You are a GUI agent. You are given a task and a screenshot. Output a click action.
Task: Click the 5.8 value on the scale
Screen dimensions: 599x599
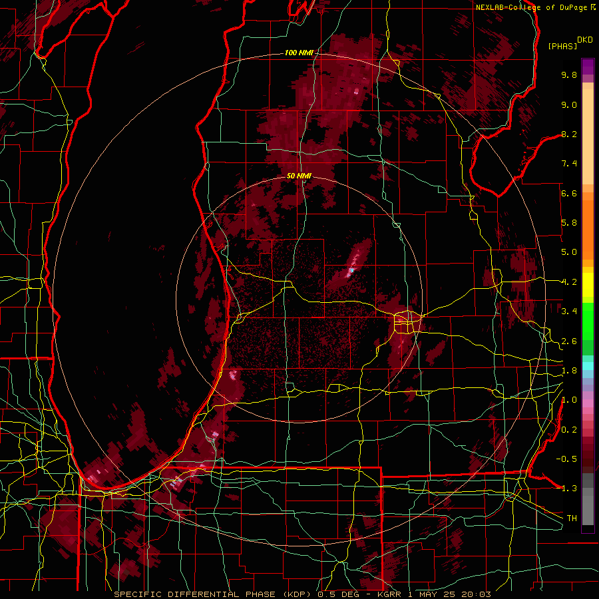pyautogui.click(x=569, y=223)
